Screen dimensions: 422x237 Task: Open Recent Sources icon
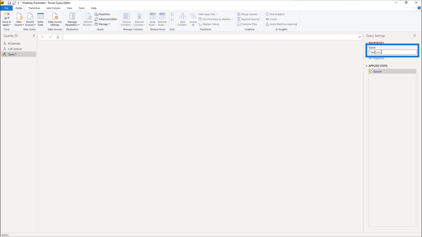coord(30,16)
